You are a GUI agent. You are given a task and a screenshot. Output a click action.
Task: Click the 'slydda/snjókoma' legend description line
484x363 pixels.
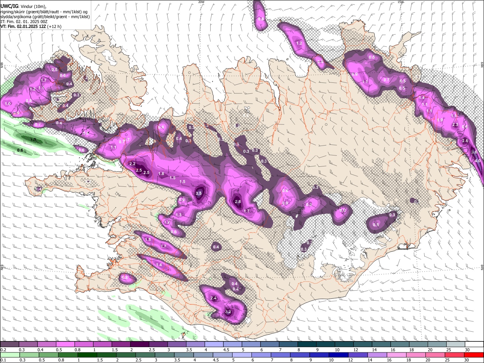[x=45, y=17]
